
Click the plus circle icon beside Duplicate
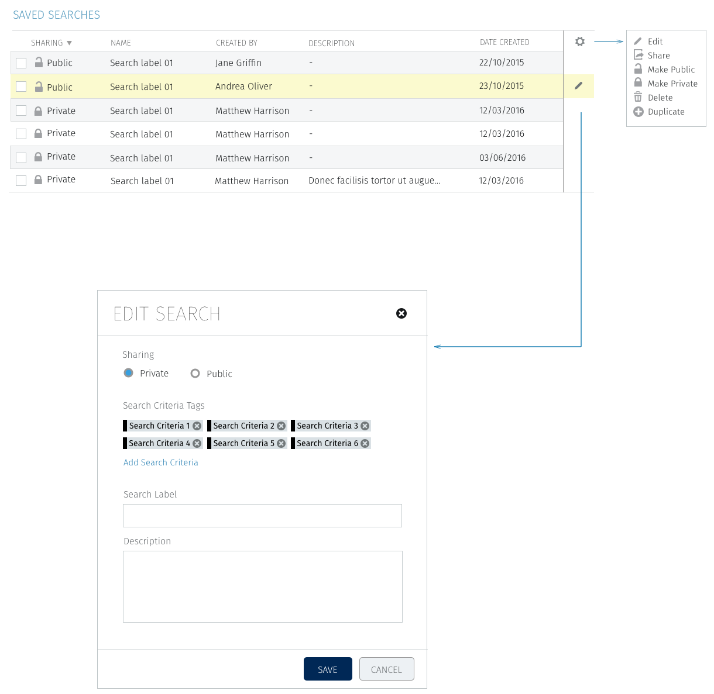[639, 112]
